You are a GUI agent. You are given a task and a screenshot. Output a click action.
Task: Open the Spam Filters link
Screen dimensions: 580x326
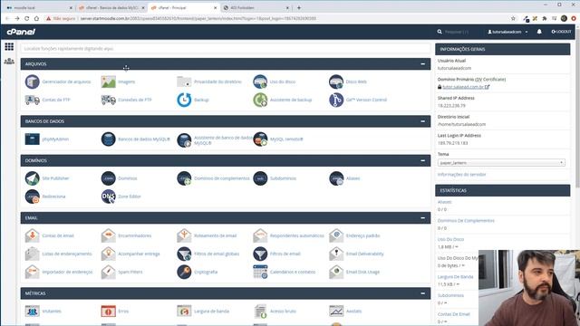(130, 272)
